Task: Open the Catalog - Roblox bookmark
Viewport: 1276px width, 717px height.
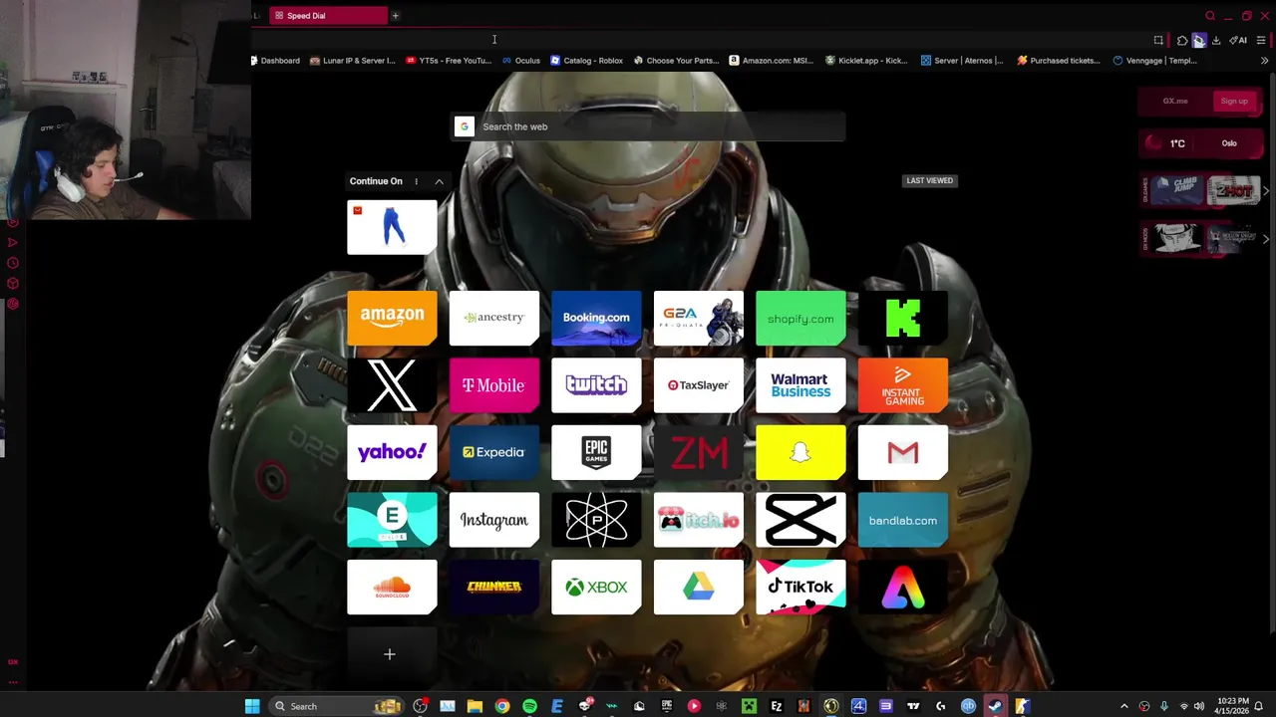Action: (587, 61)
